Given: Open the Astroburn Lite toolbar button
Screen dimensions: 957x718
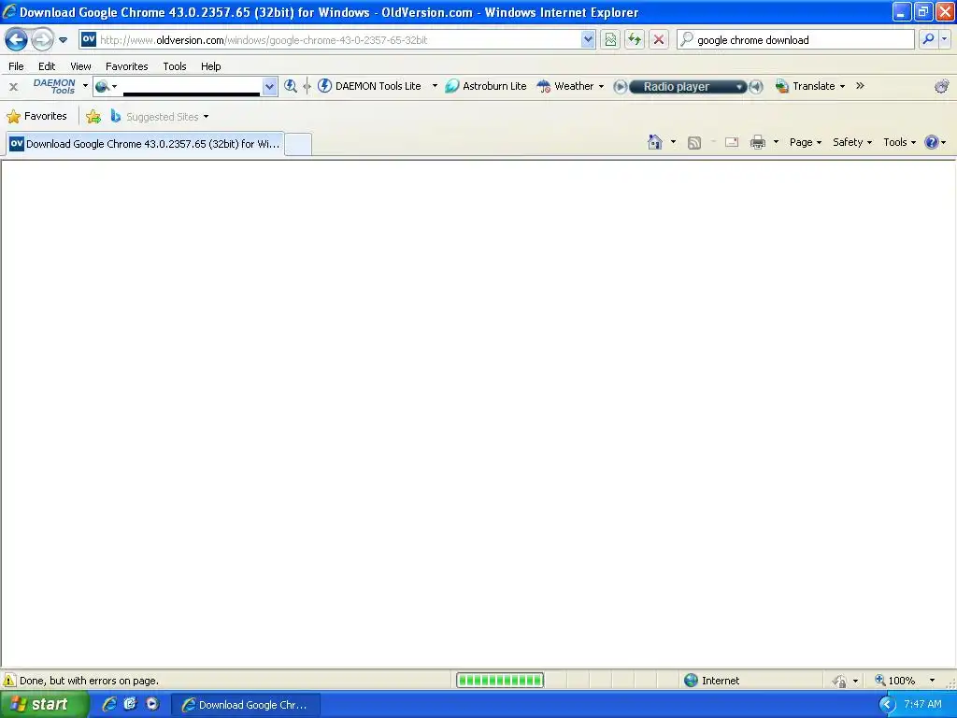Looking at the screenshot, I should click(x=486, y=86).
